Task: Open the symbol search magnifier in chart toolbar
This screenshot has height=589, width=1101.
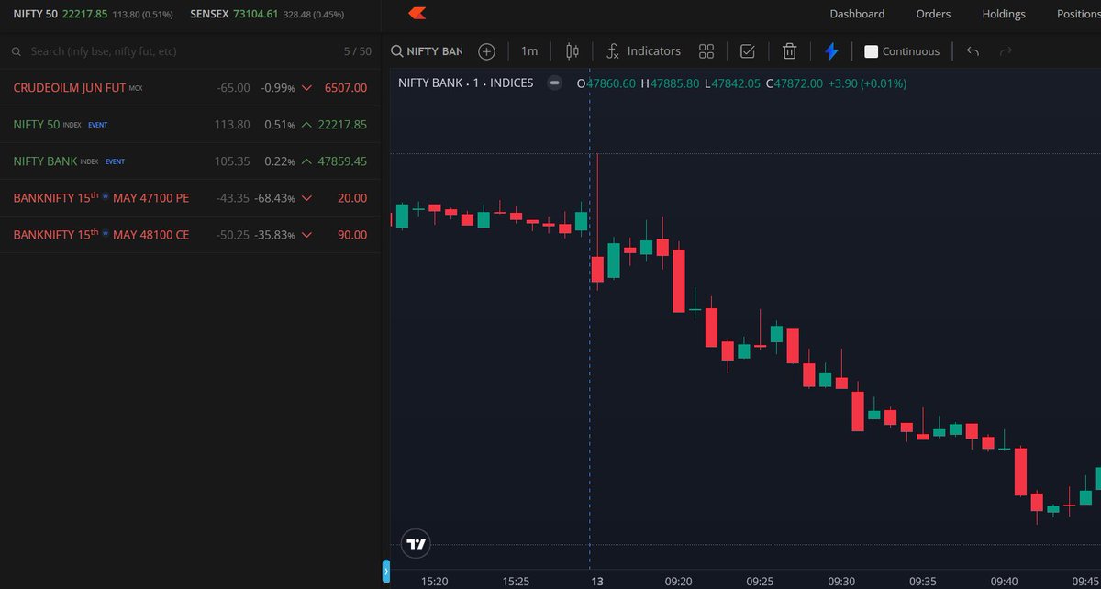Action: [x=397, y=51]
